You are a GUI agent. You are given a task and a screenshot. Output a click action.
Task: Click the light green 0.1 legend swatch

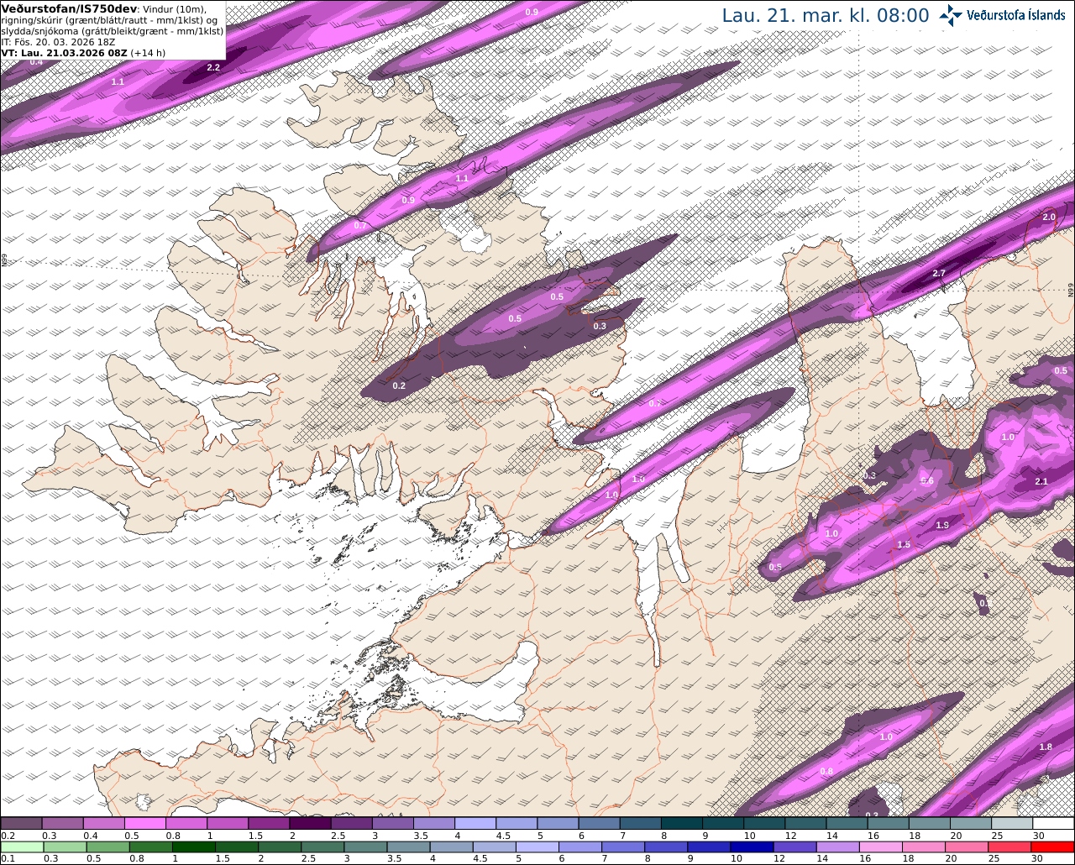[21, 847]
